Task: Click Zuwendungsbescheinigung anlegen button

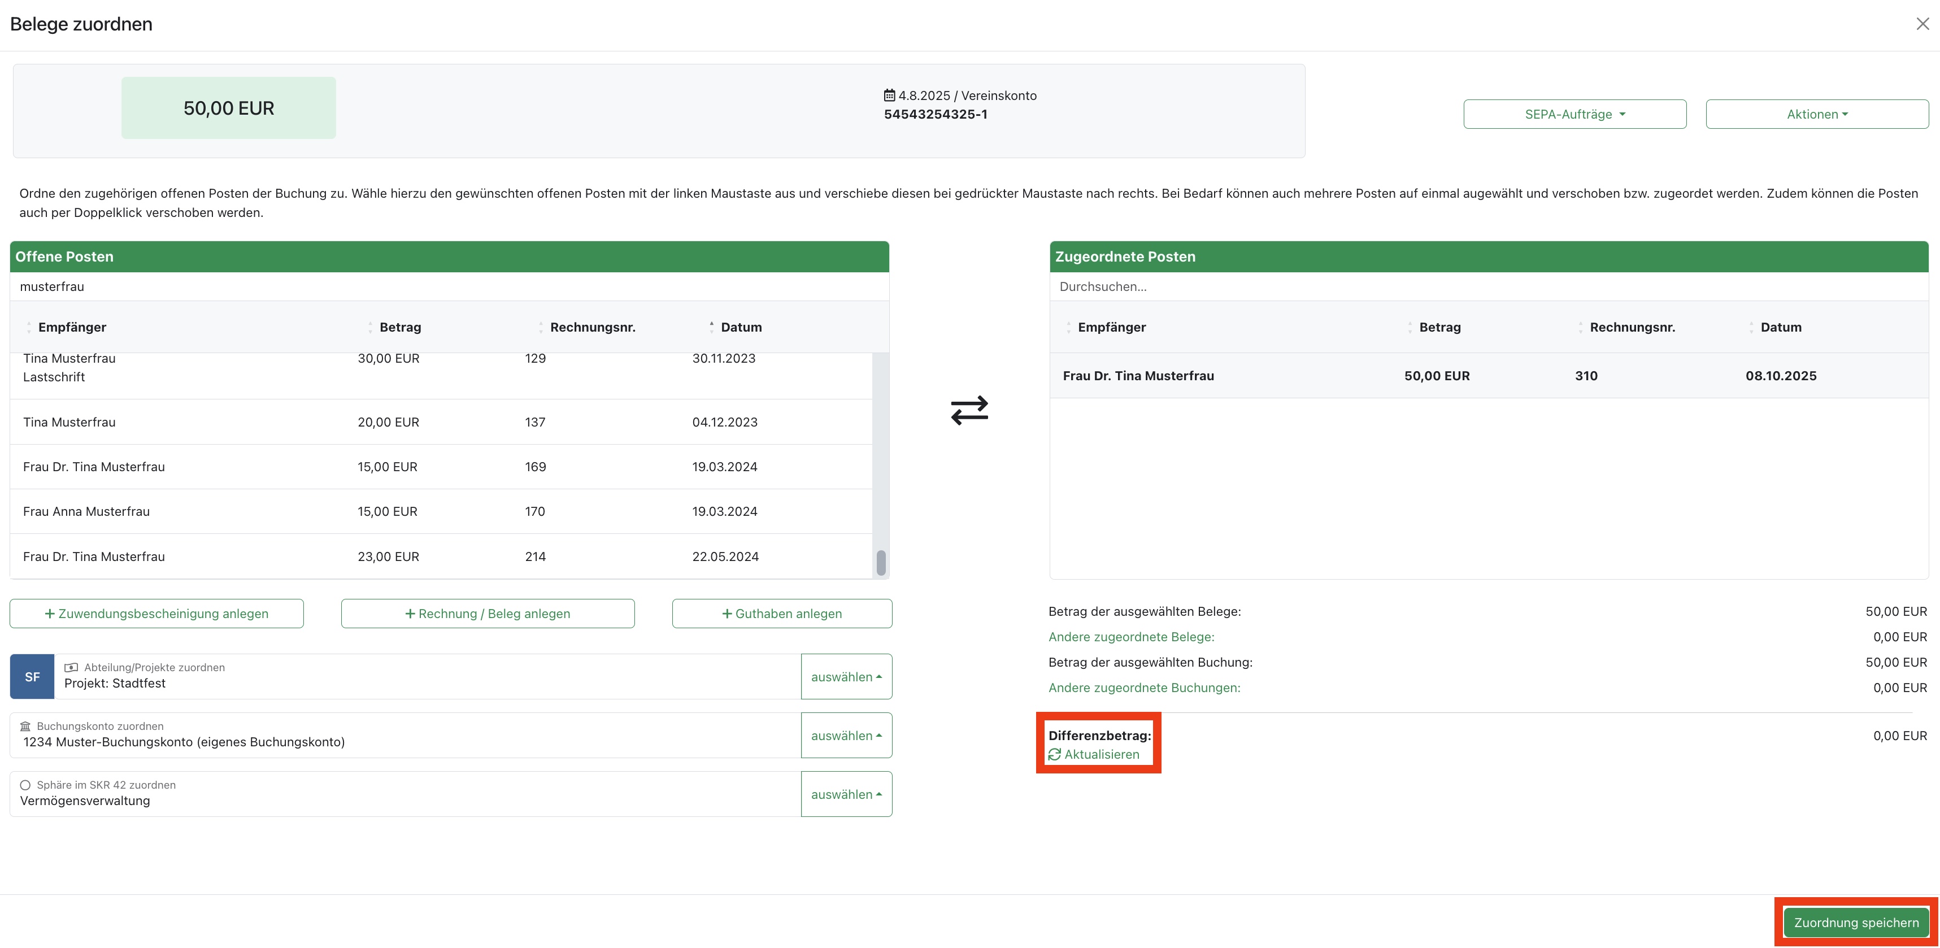Action: (156, 614)
